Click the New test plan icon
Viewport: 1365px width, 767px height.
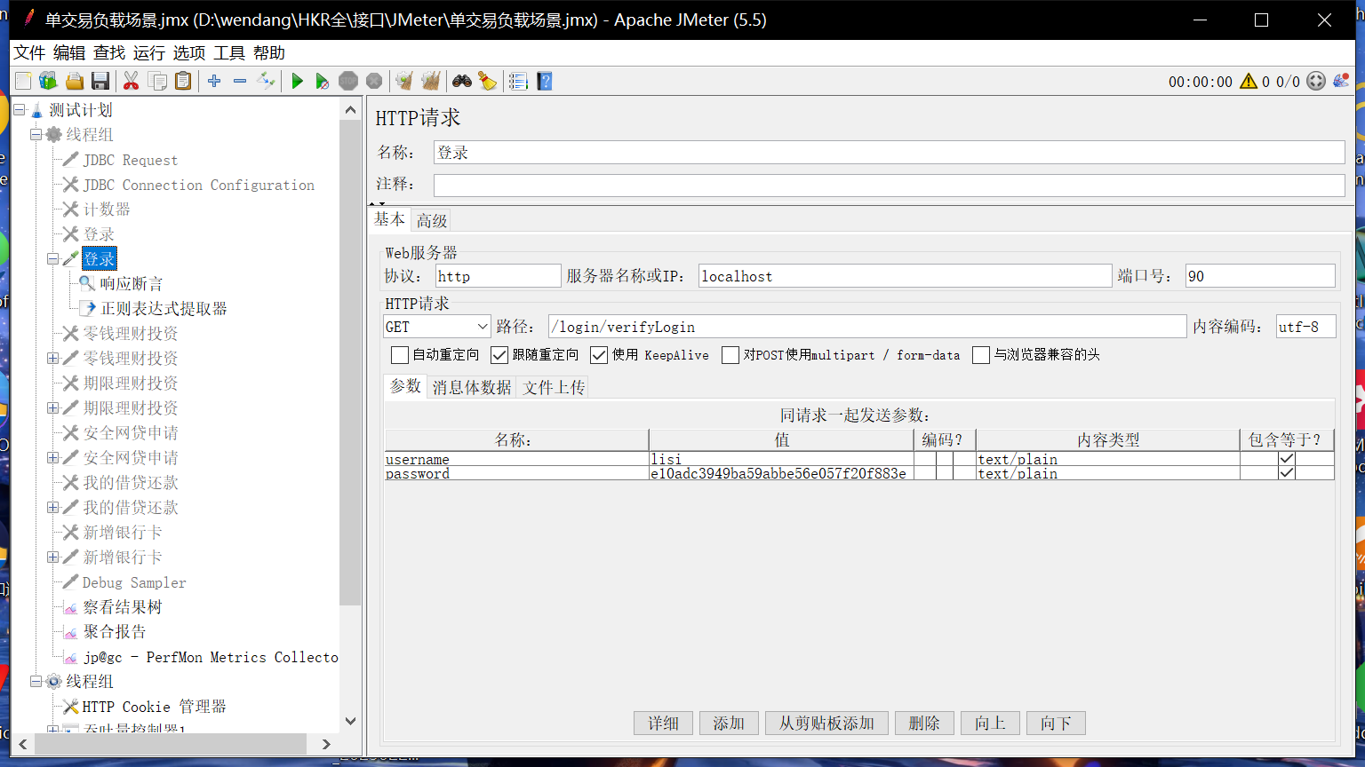pyautogui.click(x=23, y=82)
